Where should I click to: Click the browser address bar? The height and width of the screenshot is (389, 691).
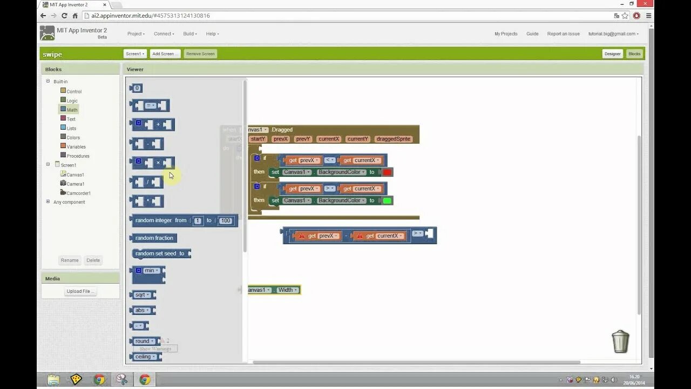point(345,16)
